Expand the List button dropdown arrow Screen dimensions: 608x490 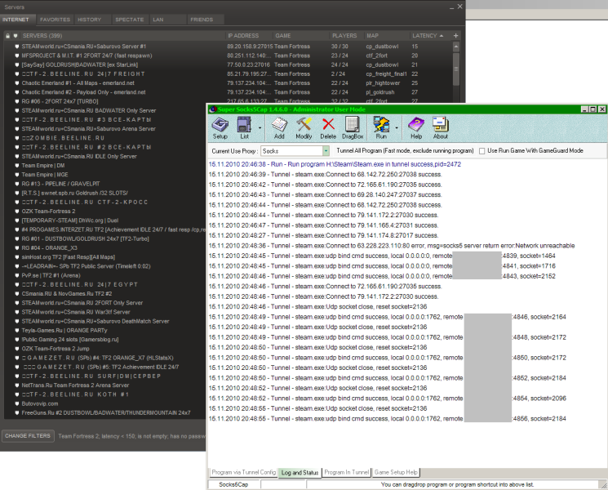(x=260, y=128)
